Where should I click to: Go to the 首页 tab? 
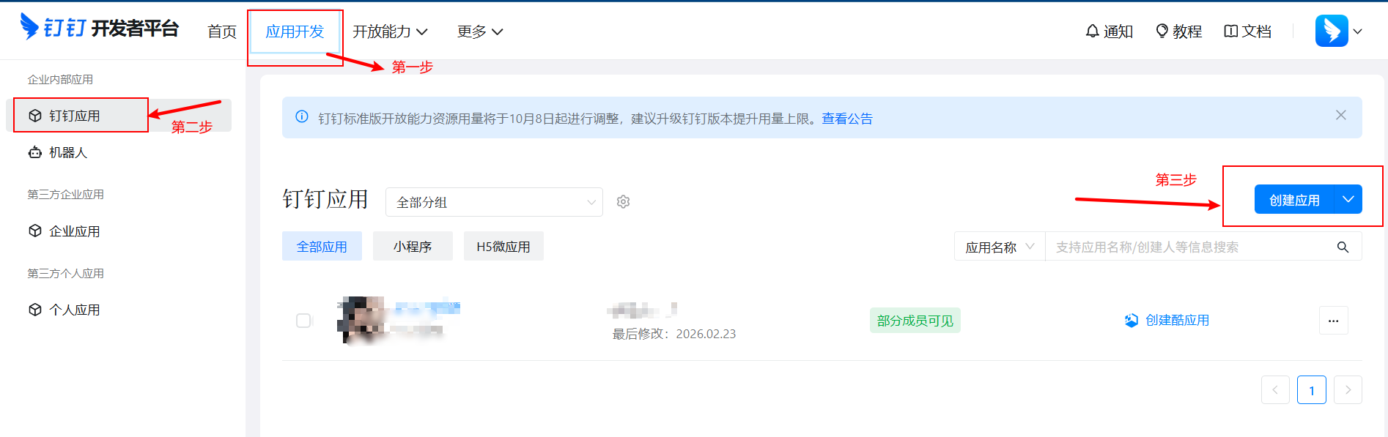click(222, 31)
